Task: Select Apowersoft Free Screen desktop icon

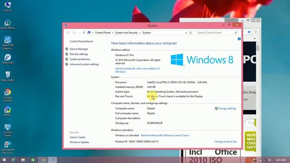Action: coord(8,148)
